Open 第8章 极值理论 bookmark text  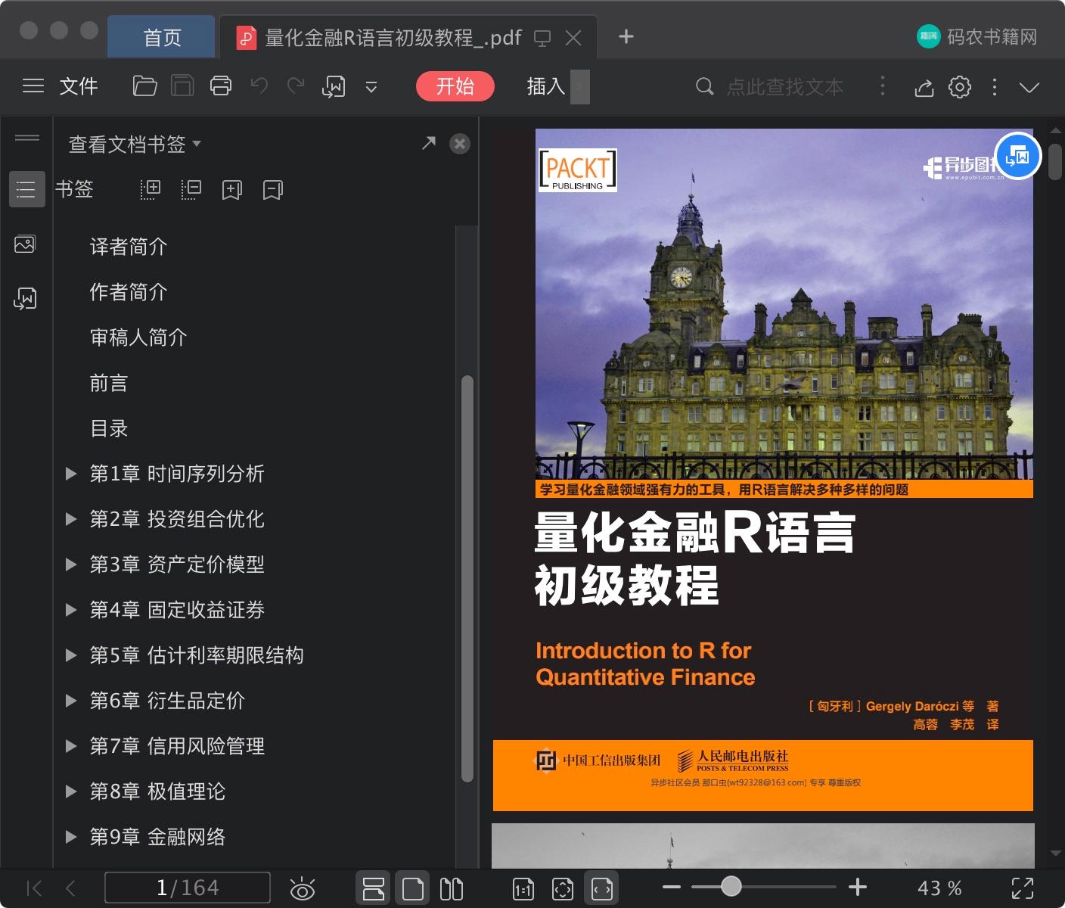(x=157, y=791)
